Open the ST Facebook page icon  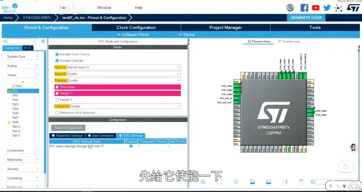[304, 8]
